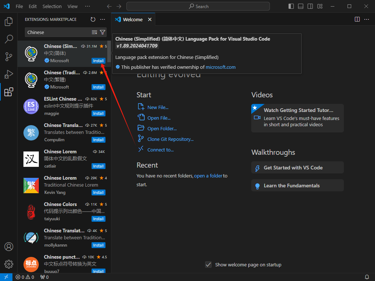This screenshot has width=375, height=281.
Task: Open Get Started with VS Code walkthrough
Action: tap(297, 168)
